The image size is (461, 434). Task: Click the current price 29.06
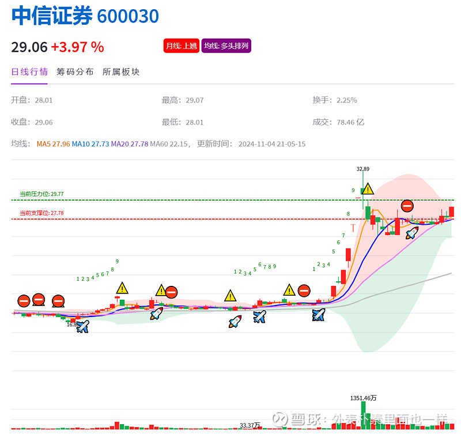(x=29, y=47)
